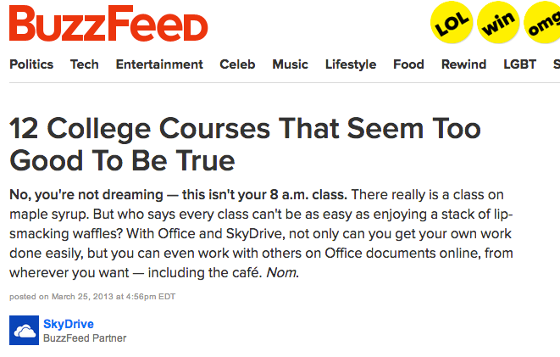Click the SkyDrive cloud logo
This screenshot has height=357, width=560.
click(x=24, y=331)
